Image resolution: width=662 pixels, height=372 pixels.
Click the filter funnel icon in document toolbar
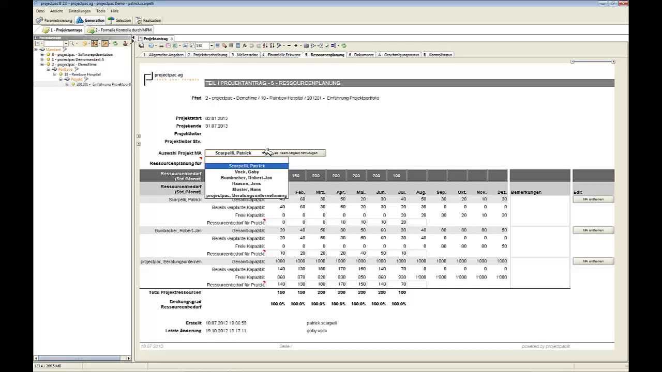[279, 45]
